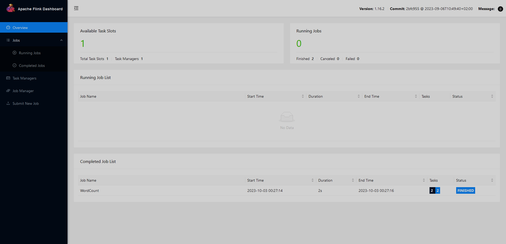Screen dimensions: 506x244
Task: Sort Completed Job List by Start Time
Action: coord(312,180)
